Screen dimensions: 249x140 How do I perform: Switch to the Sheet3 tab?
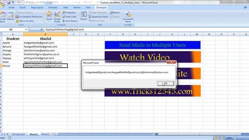45,134
